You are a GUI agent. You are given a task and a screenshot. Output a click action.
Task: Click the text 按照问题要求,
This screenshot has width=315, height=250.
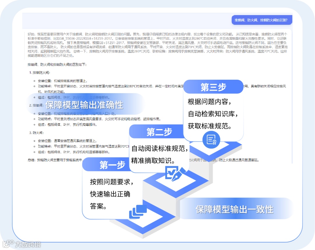(112, 182)
